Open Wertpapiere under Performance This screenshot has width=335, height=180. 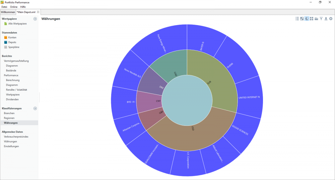(13, 94)
